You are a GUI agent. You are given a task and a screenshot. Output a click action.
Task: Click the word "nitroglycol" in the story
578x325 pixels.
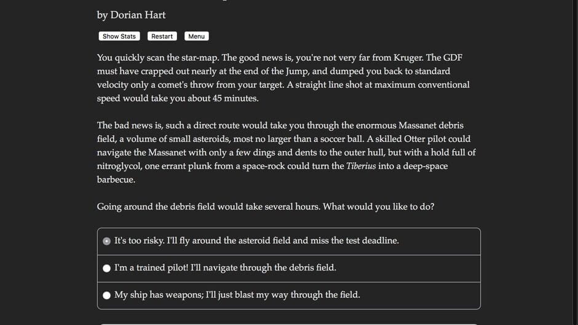pyautogui.click(x=122, y=166)
